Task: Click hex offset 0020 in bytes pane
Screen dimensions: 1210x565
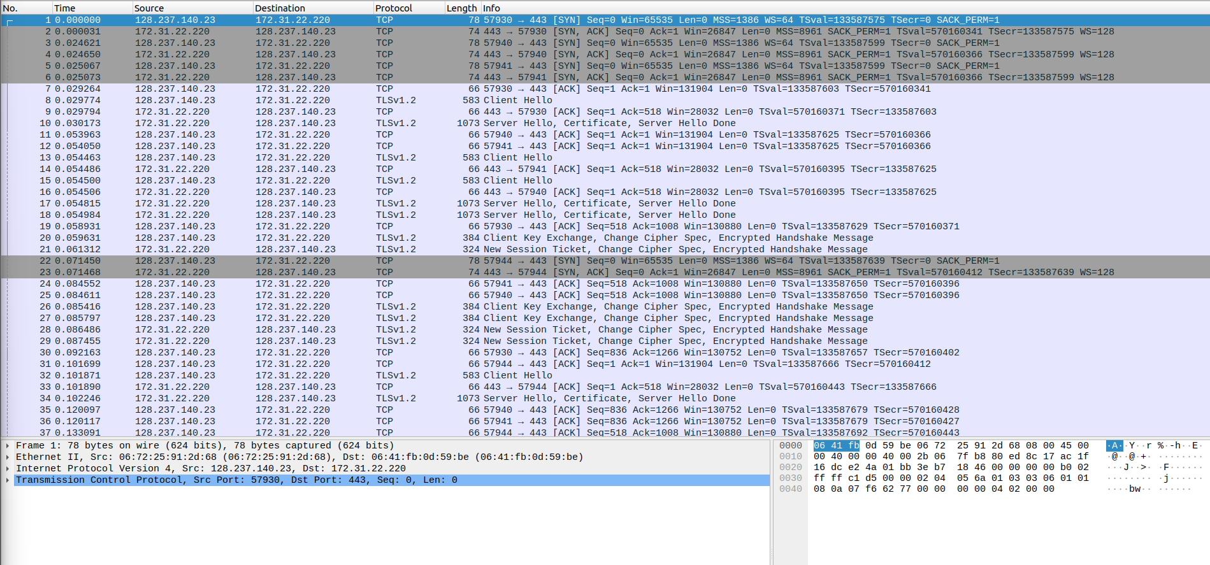Action: [791, 468]
